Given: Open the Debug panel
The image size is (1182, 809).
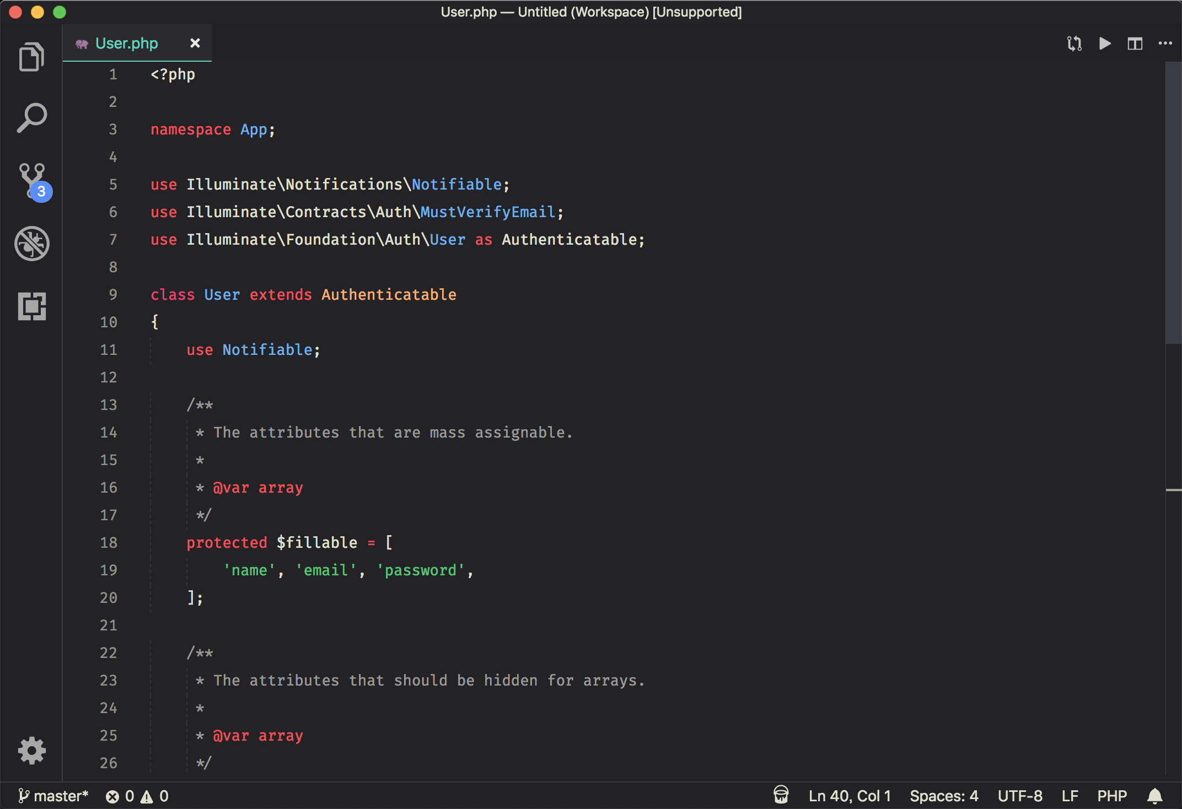Looking at the screenshot, I should pos(31,244).
